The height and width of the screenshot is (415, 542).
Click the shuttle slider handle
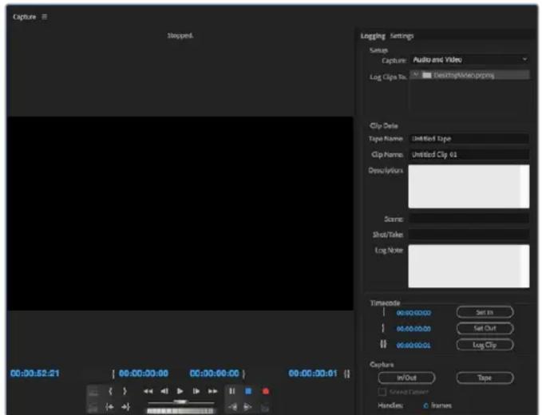tap(180, 402)
